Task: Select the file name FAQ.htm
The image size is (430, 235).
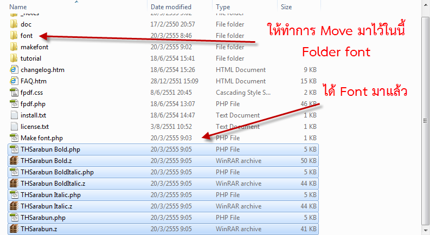Action: pos(34,81)
